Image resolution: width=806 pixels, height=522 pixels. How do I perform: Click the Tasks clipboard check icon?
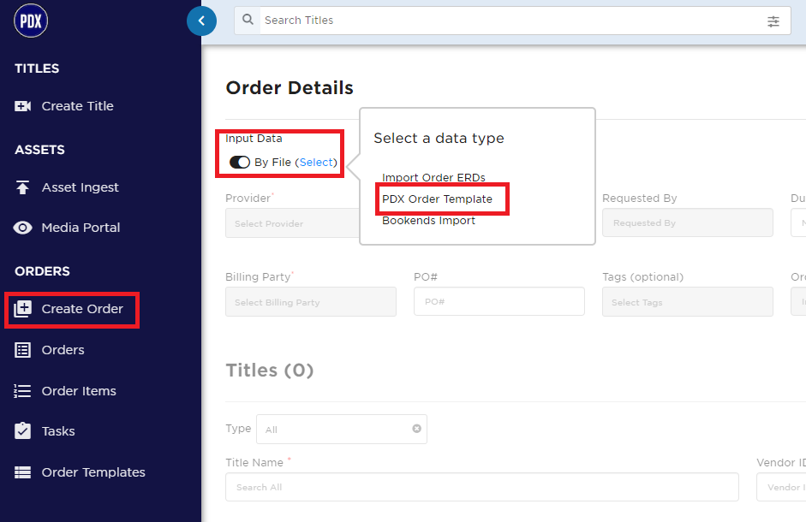tap(22, 430)
